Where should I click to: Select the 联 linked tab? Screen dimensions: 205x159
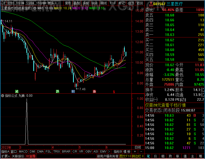[178, 156]
